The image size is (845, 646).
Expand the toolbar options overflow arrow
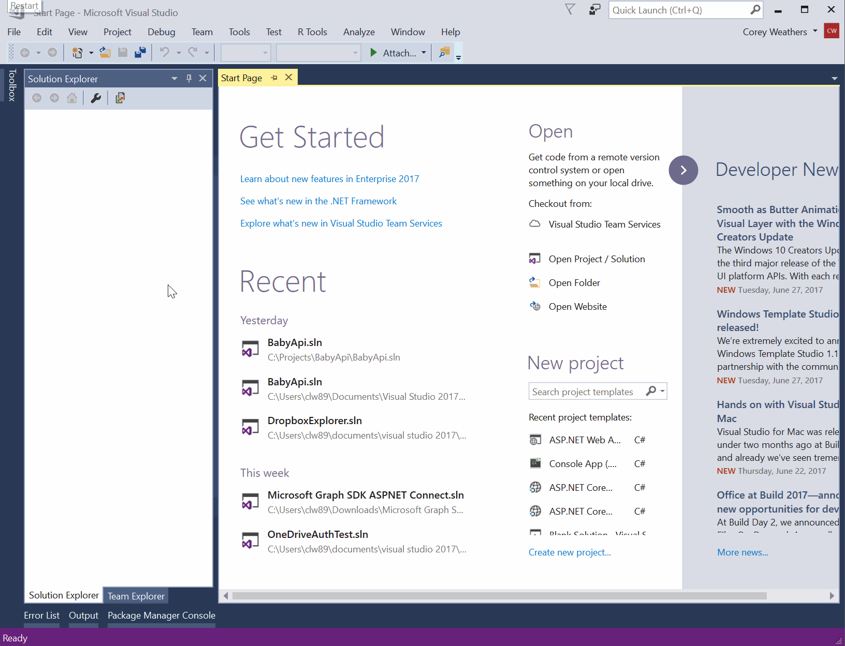tap(458, 57)
